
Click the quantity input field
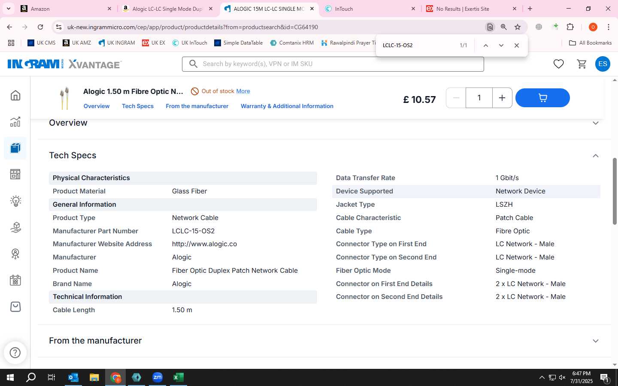point(479,98)
